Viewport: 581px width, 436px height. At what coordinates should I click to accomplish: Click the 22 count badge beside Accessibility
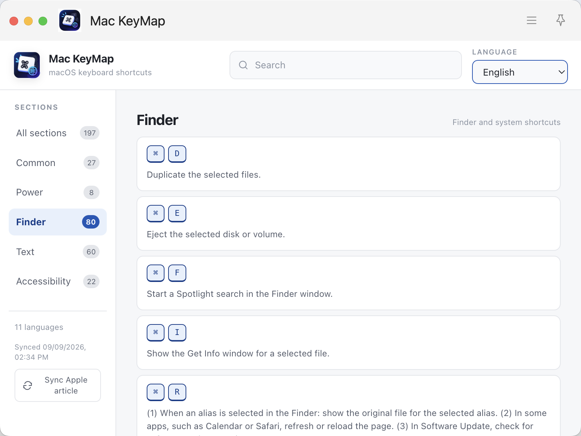coord(92,282)
